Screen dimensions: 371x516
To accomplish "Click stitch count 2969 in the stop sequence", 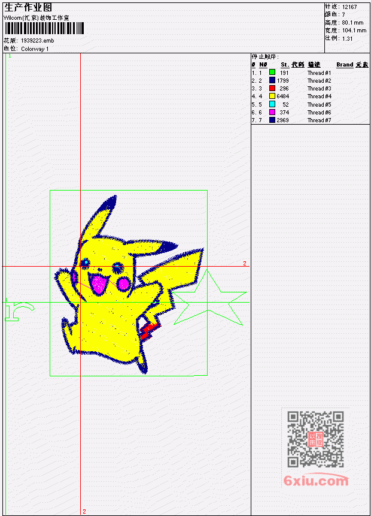I will point(282,120).
